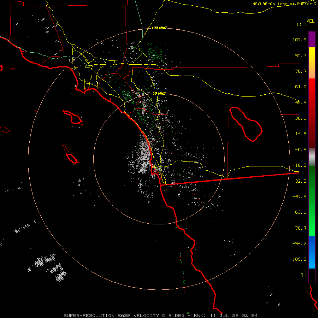The height and width of the screenshot is (318, 318).
Task: Click the [KT] units label
Action: 302,24
